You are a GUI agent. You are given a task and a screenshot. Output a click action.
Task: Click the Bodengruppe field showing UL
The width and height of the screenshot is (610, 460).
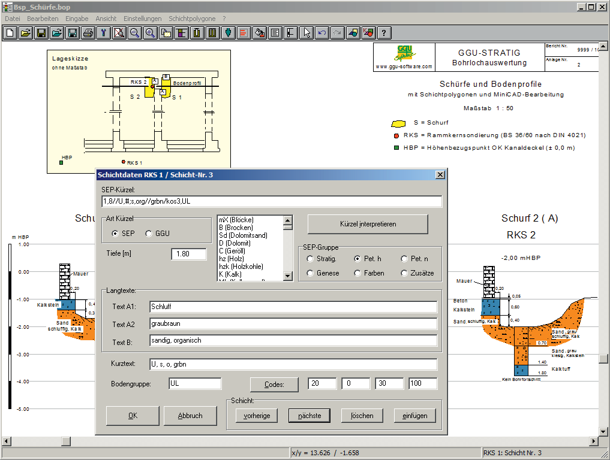[x=196, y=384]
